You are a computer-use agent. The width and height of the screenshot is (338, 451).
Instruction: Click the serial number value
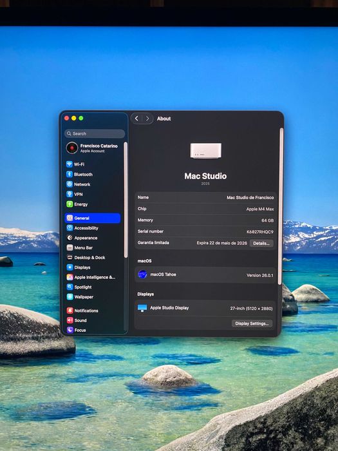click(260, 232)
